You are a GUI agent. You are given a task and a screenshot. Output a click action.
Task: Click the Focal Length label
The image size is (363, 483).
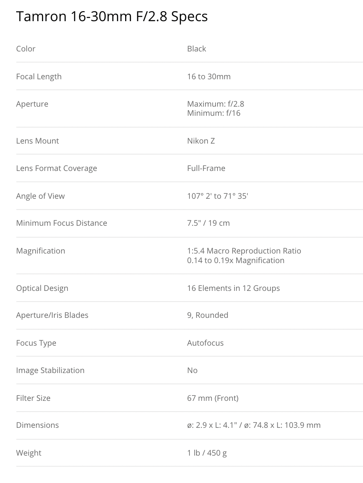[x=39, y=76]
